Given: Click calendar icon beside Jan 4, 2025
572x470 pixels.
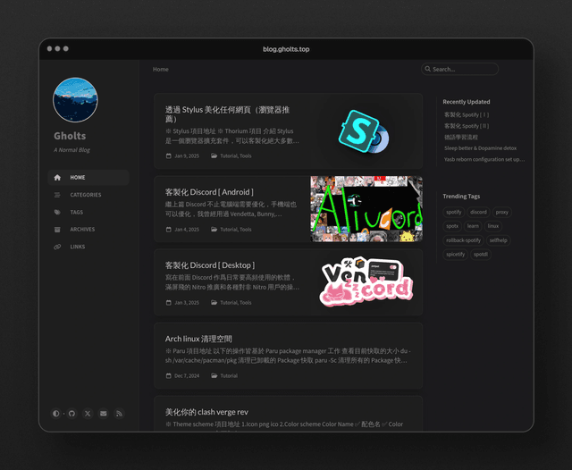Looking at the screenshot, I should tap(169, 230).
